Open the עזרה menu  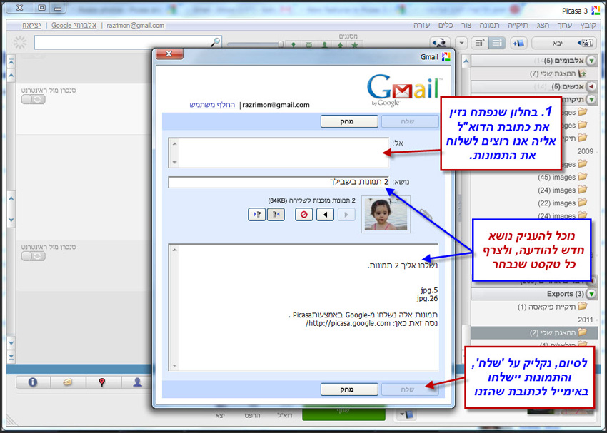421,25
